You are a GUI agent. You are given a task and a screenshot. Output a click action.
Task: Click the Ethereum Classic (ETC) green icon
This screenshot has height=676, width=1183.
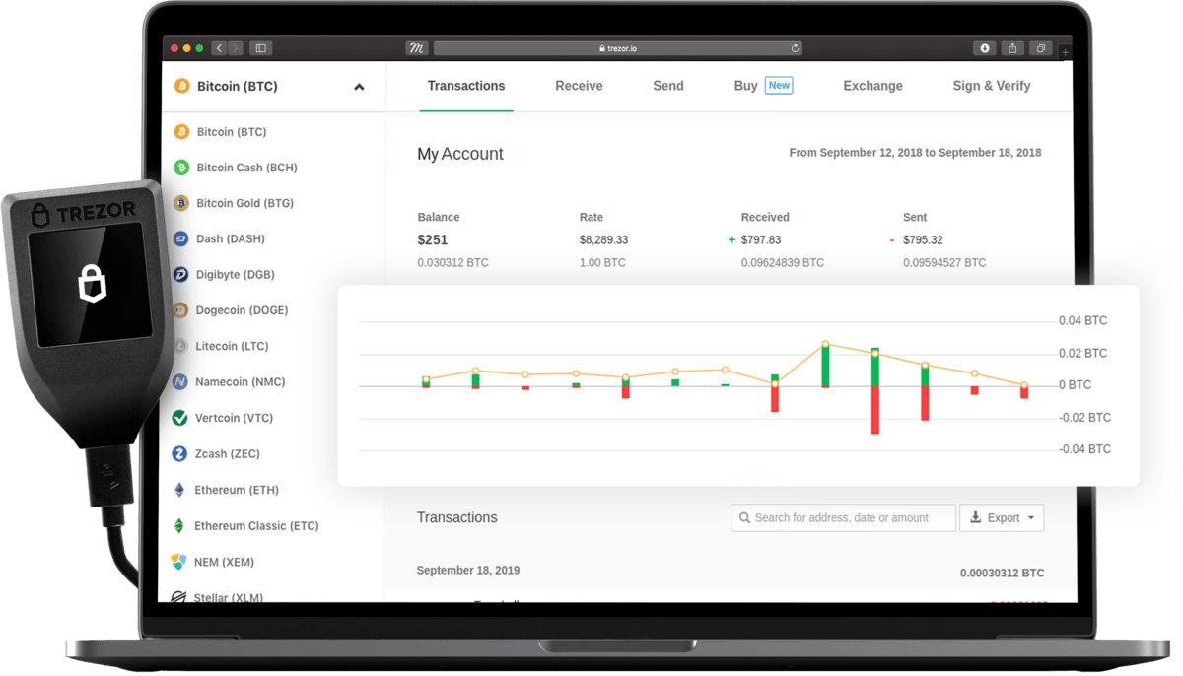click(178, 526)
